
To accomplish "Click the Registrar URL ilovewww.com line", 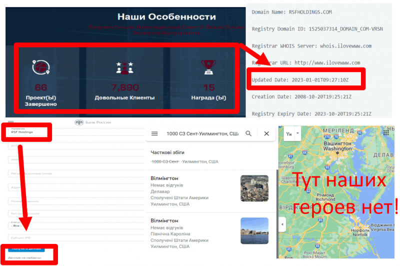I will coord(306,62).
